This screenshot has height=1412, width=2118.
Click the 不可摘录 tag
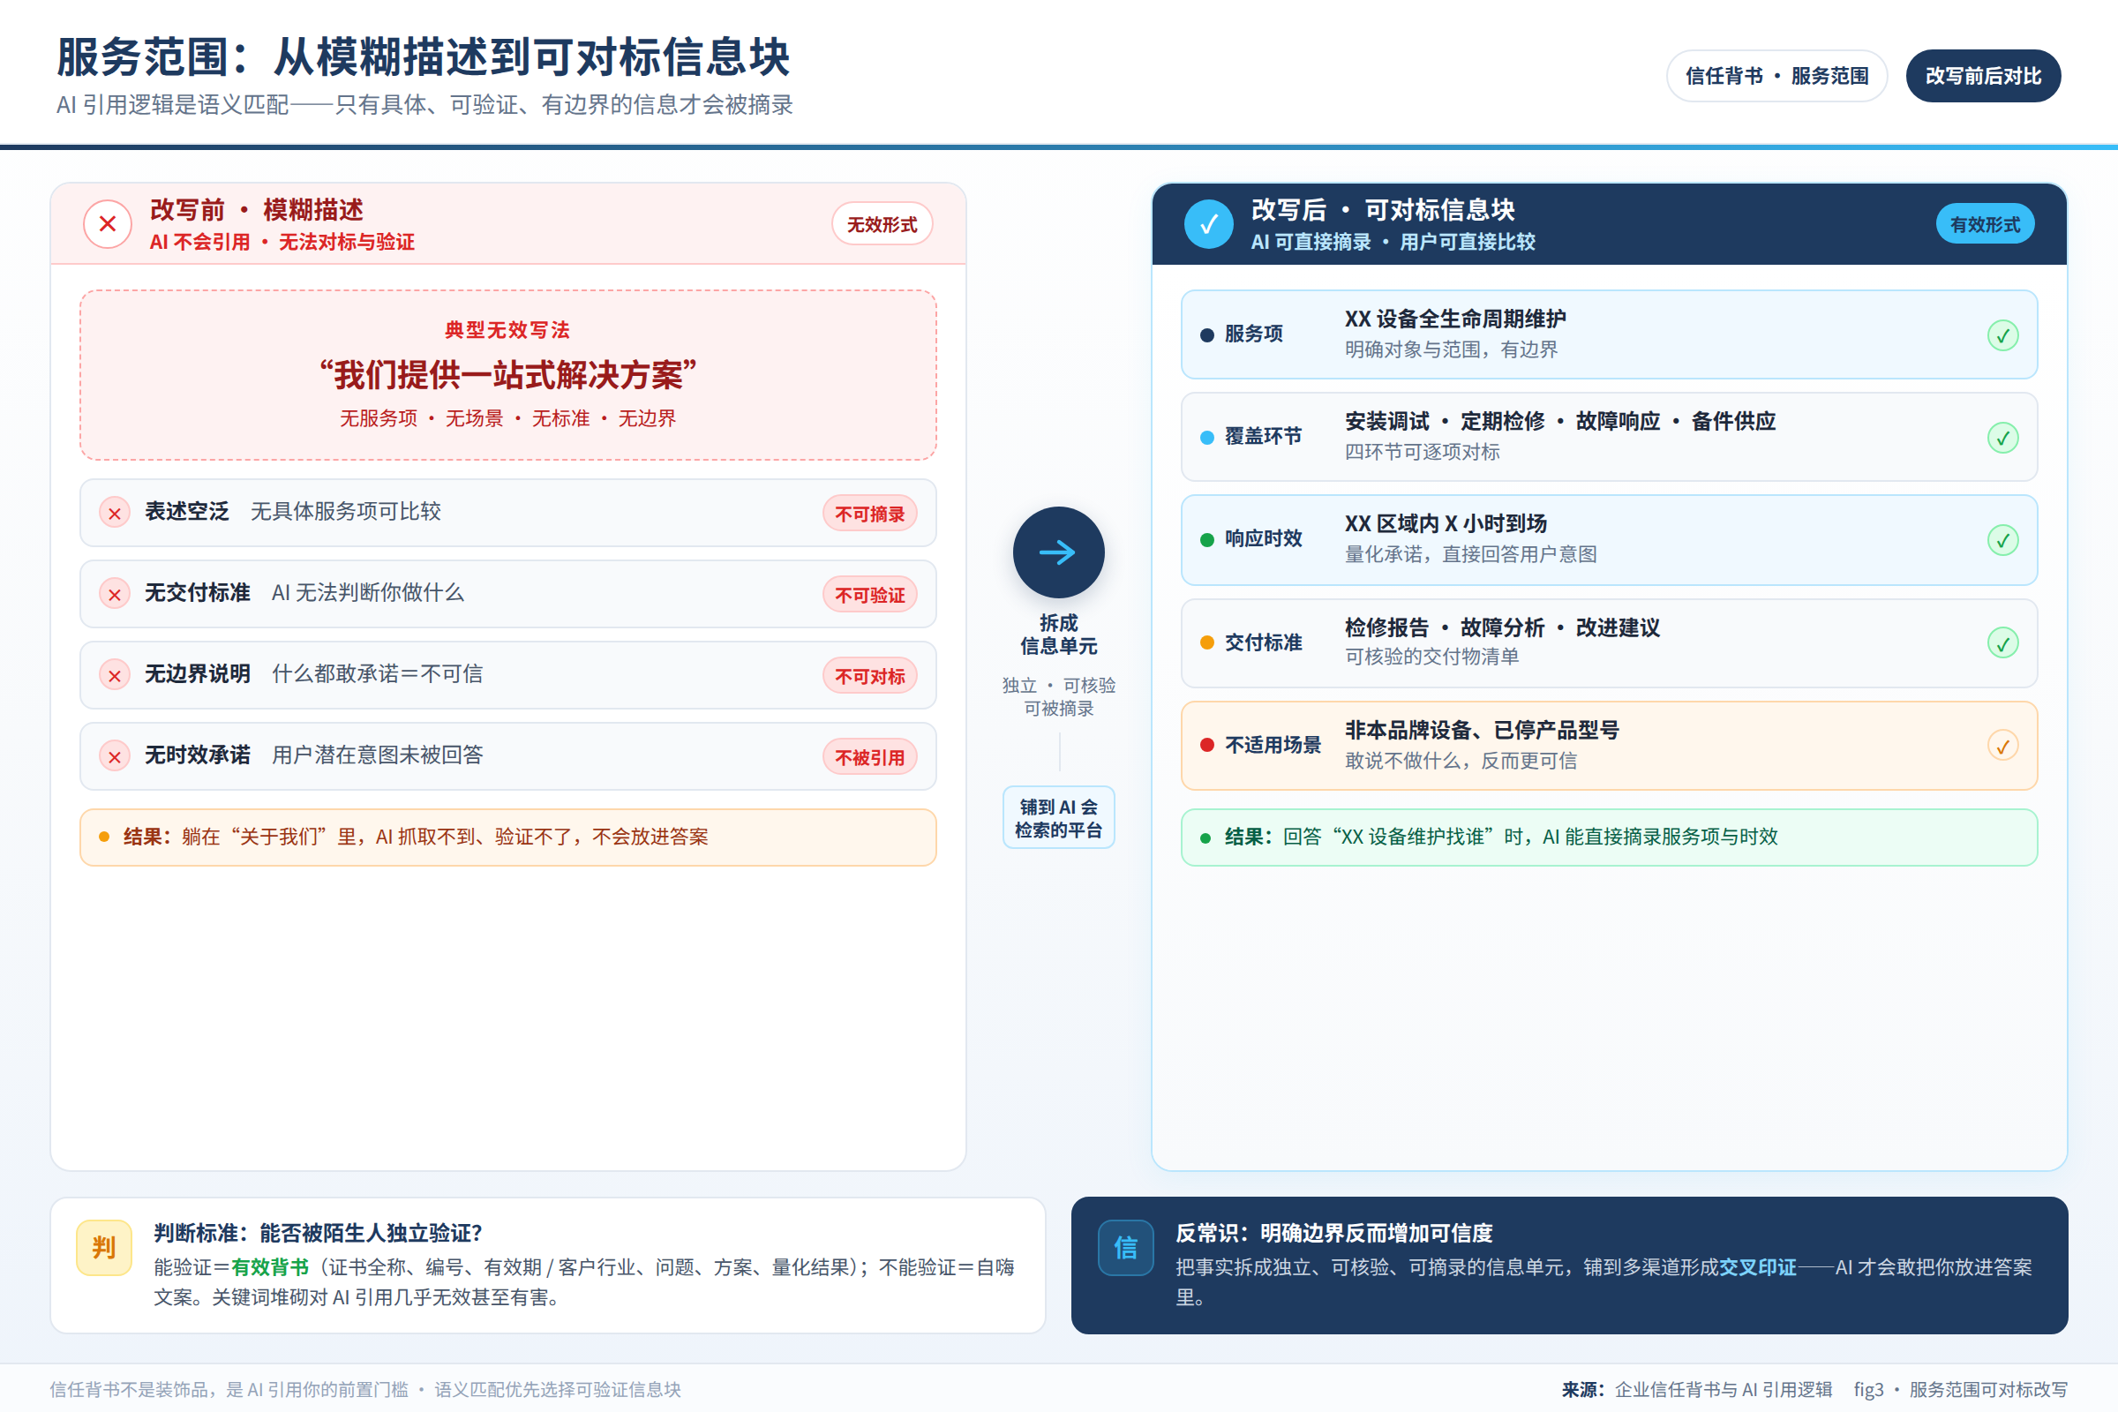(x=870, y=514)
